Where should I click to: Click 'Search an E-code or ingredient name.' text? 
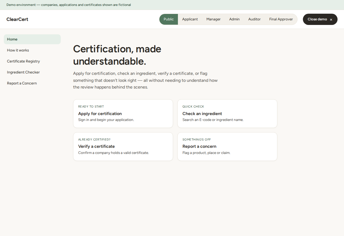213,120
